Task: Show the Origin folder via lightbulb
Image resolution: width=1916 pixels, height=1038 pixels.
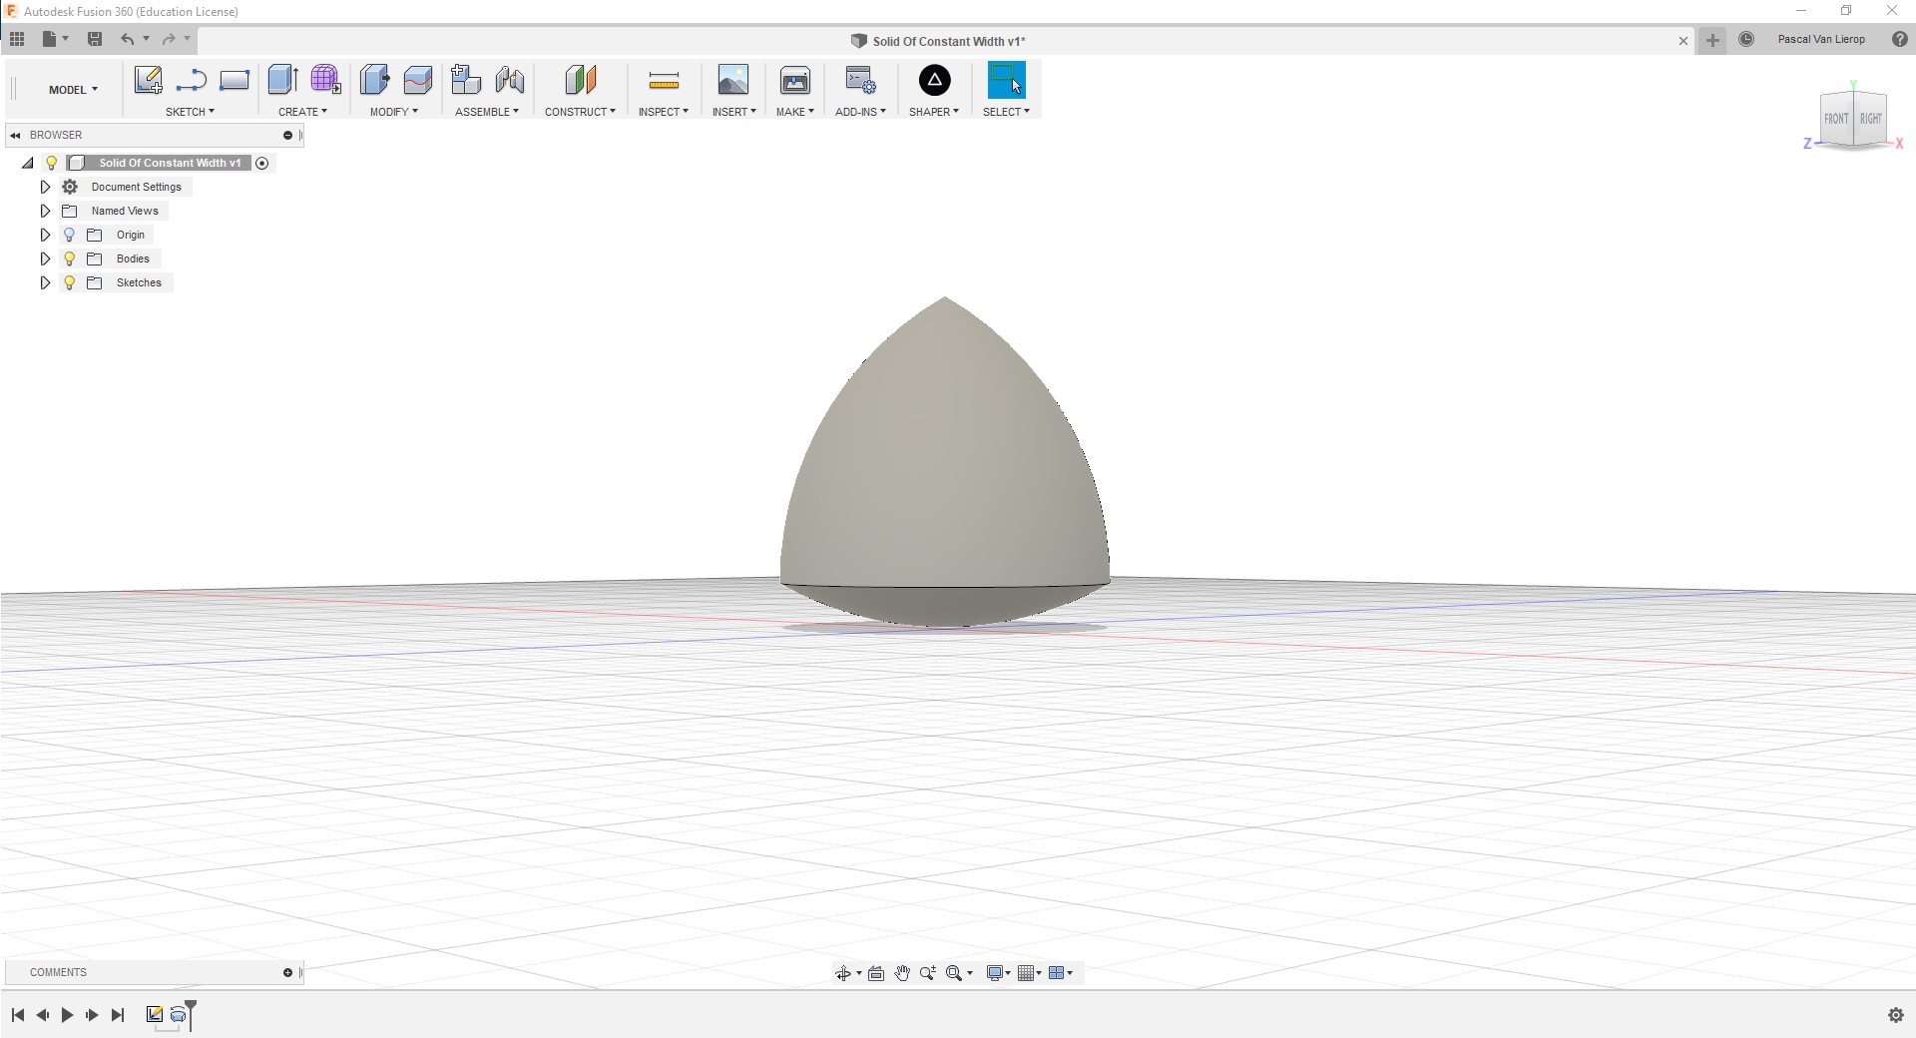Action: pyautogui.click(x=70, y=235)
